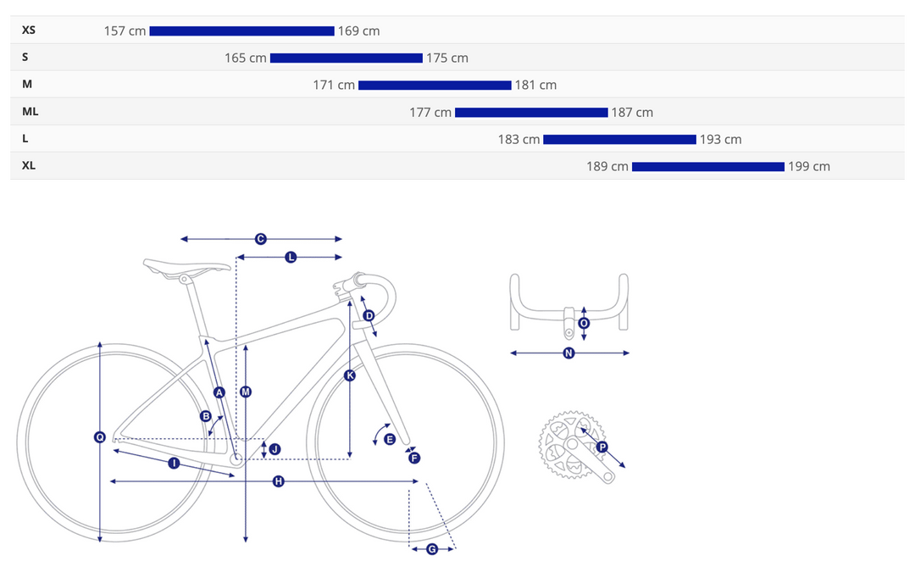This screenshot has height=578, width=915.
Task: Click the G marker under the front wheel
Action: point(432,549)
